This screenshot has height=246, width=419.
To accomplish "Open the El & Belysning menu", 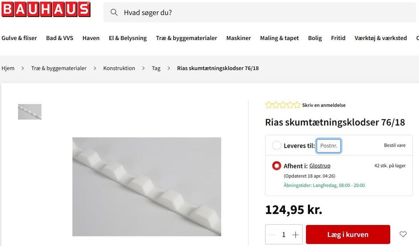I will [128, 38].
